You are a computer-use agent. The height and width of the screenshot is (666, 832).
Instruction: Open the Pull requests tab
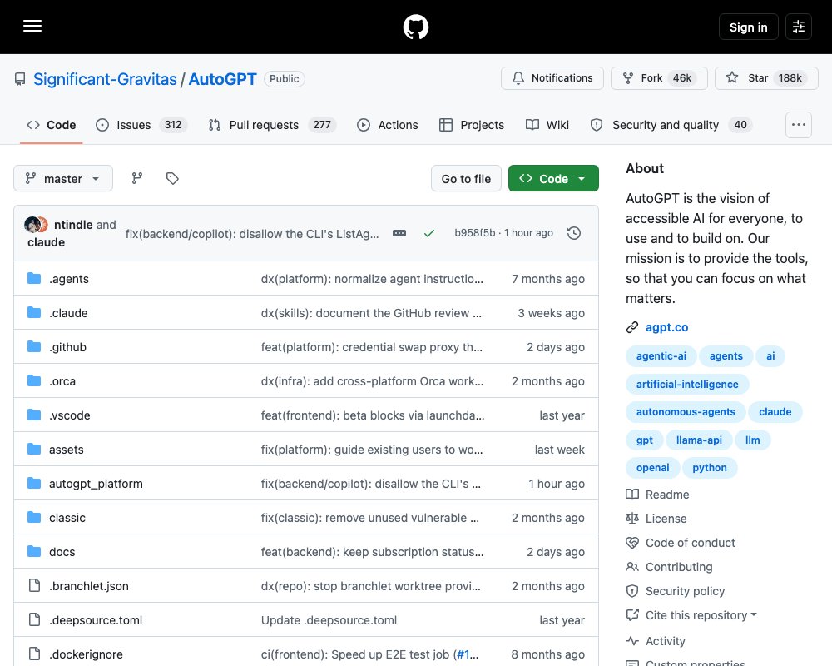pos(272,125)
